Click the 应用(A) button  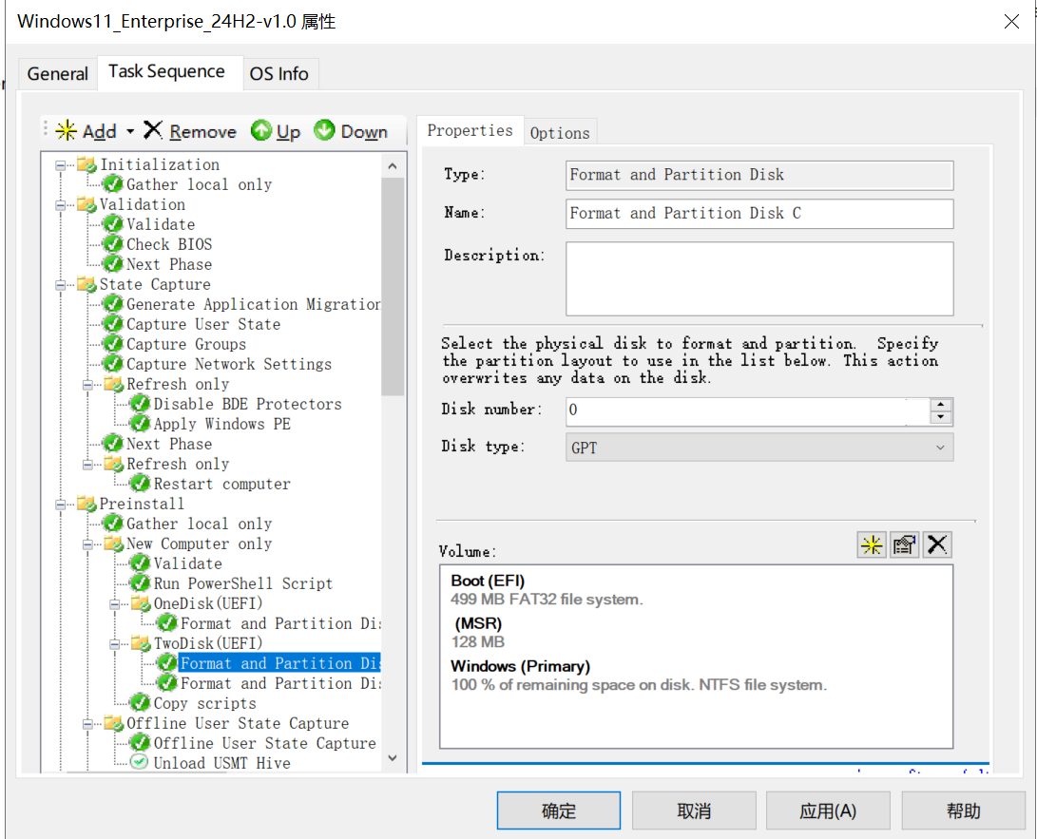(827, 810)
